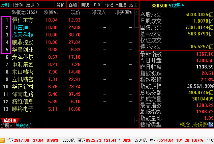Click the 昨日收盘 value 1338.59
The width and height of the screenshot is (214, 144).
[205, 67]
